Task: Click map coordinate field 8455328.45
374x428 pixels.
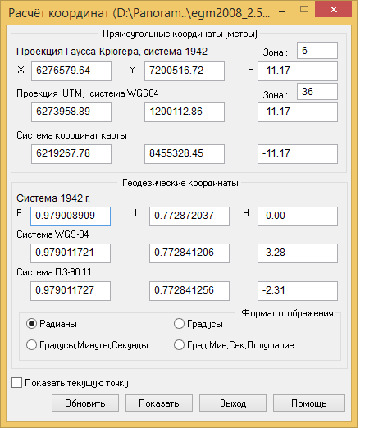Action: [x=185, y=154]
